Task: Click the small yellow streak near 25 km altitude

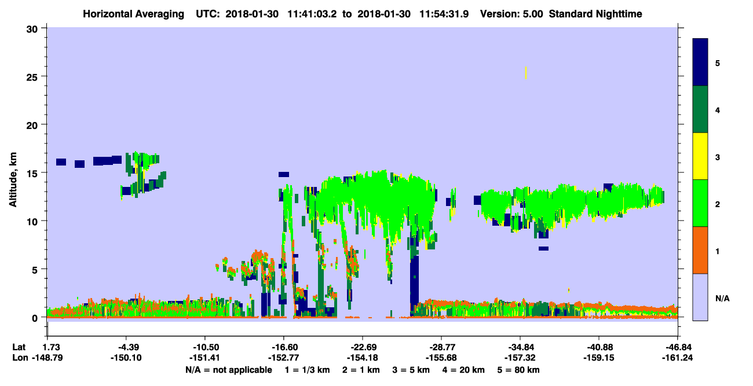Action: [x=526, y=73]
